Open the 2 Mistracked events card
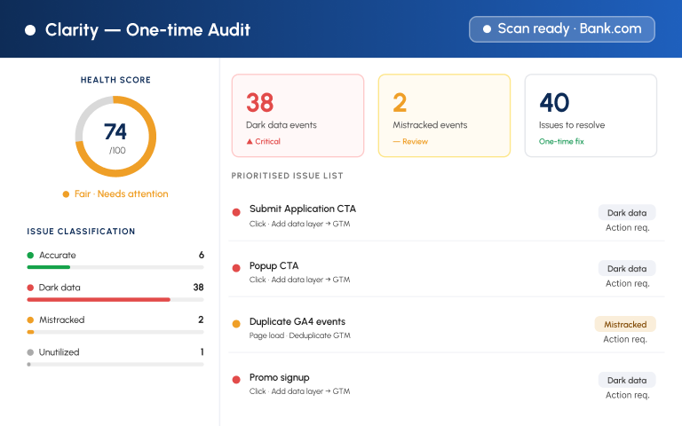Screen dimensions: 682x426 pyautogui.click(x=444, y=115)
